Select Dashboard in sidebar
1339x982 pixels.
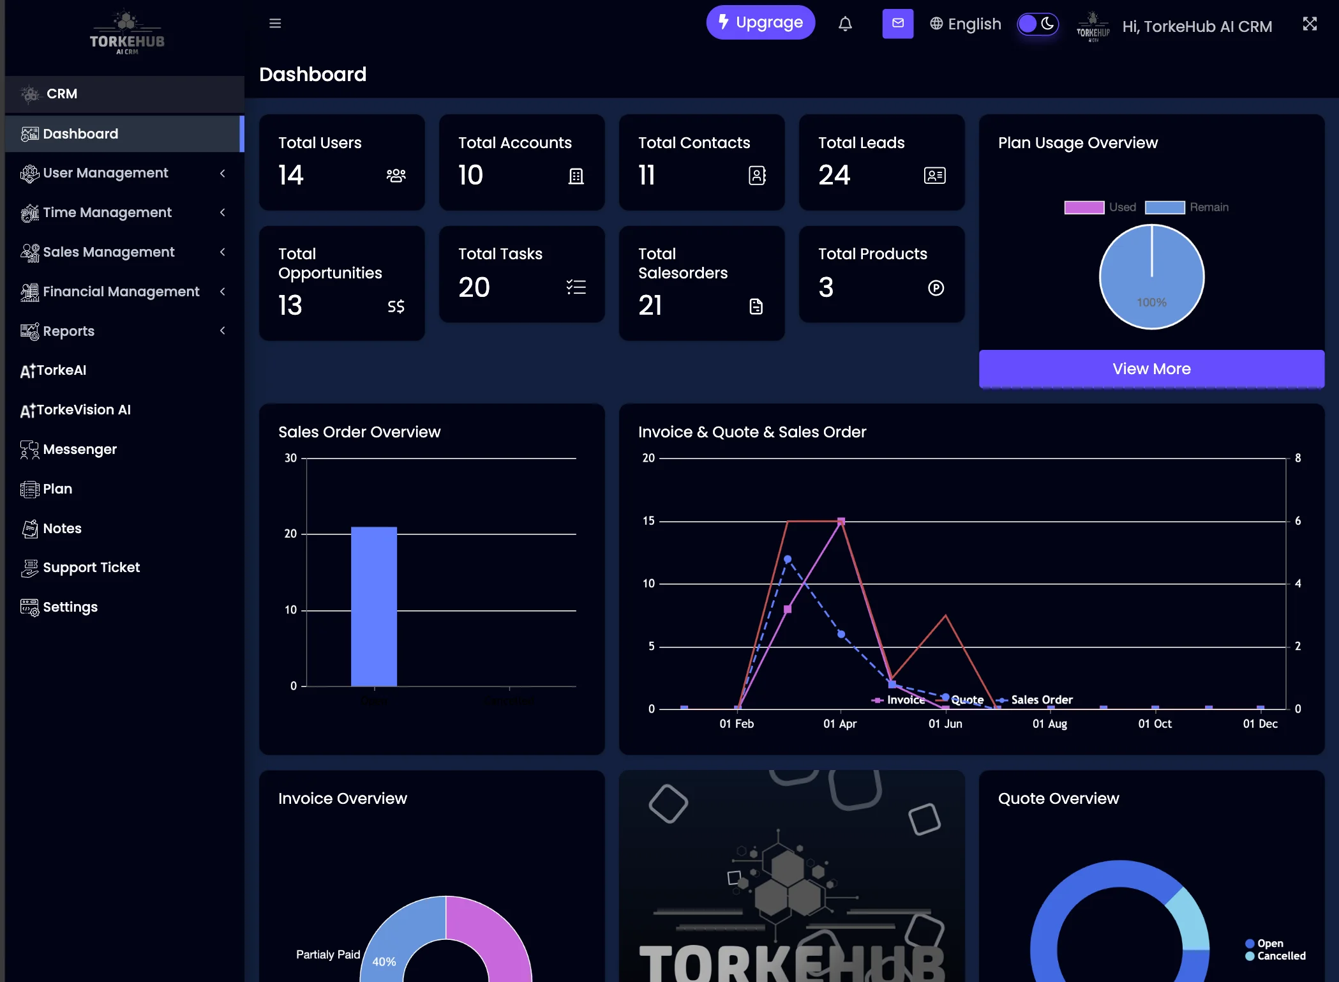point(124,134)
